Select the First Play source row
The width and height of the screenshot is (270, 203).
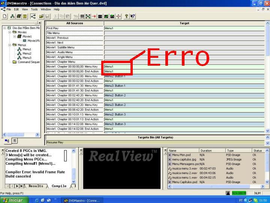pos(75,28)
